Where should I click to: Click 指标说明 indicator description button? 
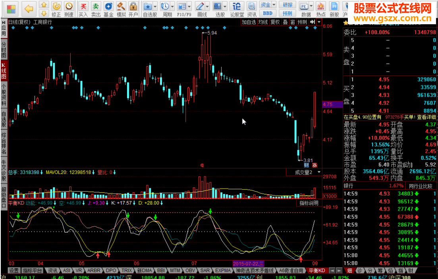click(x=309, y=203)
